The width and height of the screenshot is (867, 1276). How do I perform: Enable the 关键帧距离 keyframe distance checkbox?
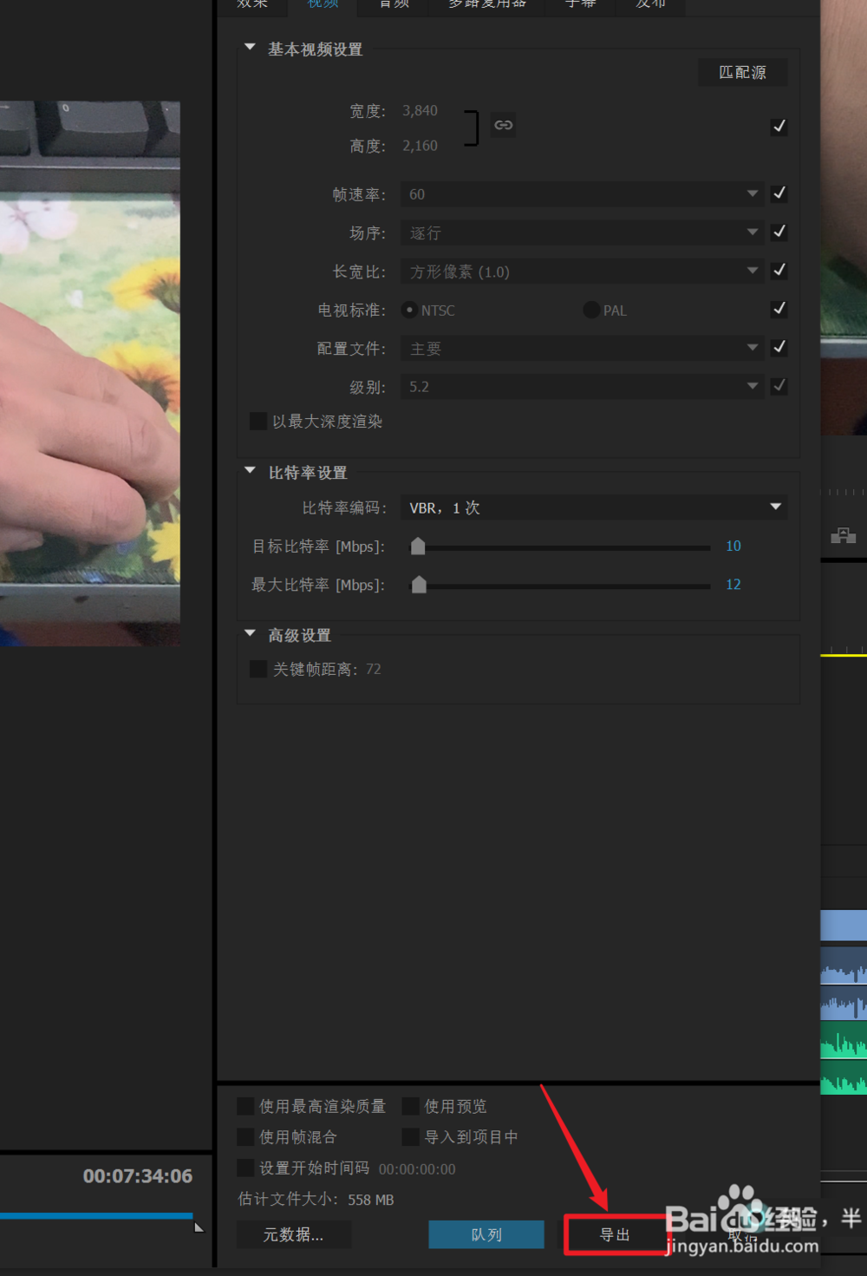[257, 669]
